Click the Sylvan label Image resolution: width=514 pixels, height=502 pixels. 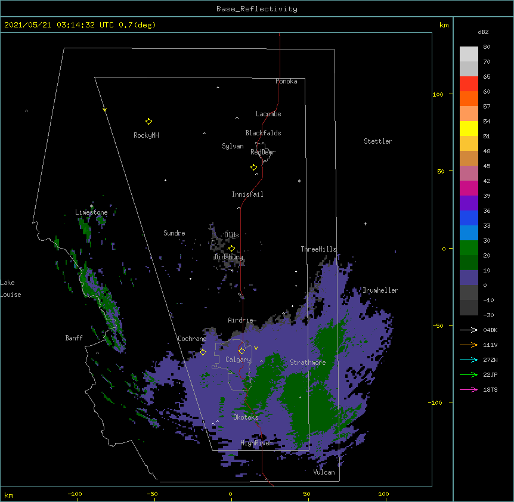click(233, 146)
